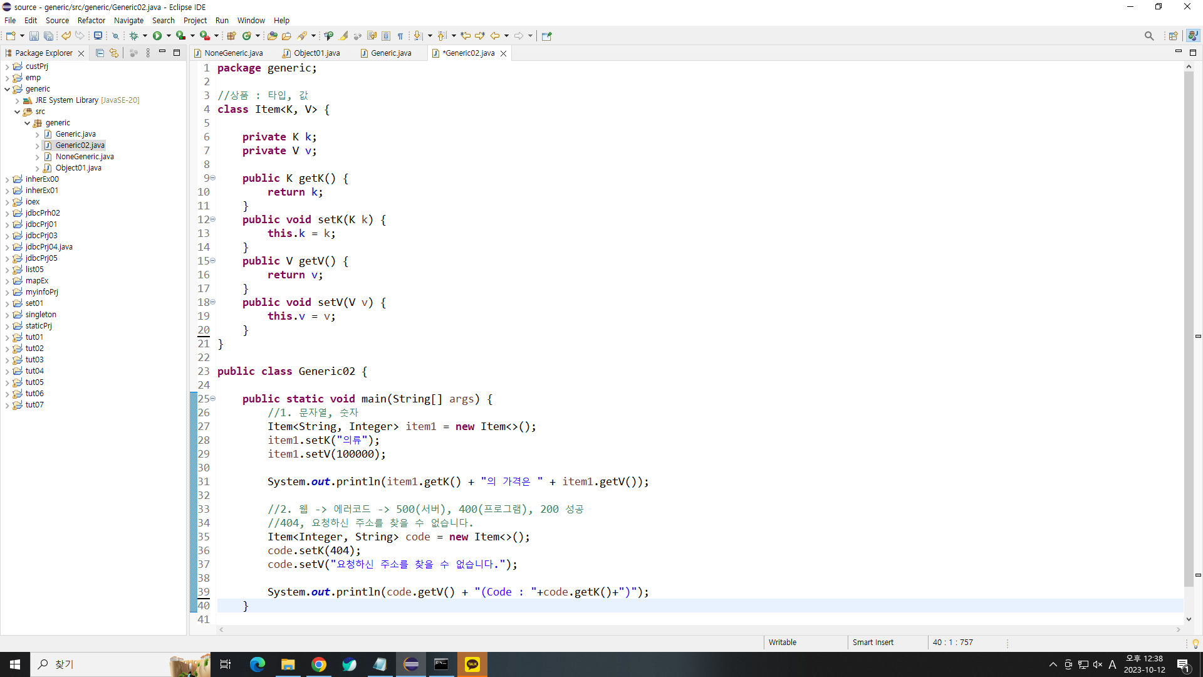Open the Run button dropdown arrow

[169, 36]
